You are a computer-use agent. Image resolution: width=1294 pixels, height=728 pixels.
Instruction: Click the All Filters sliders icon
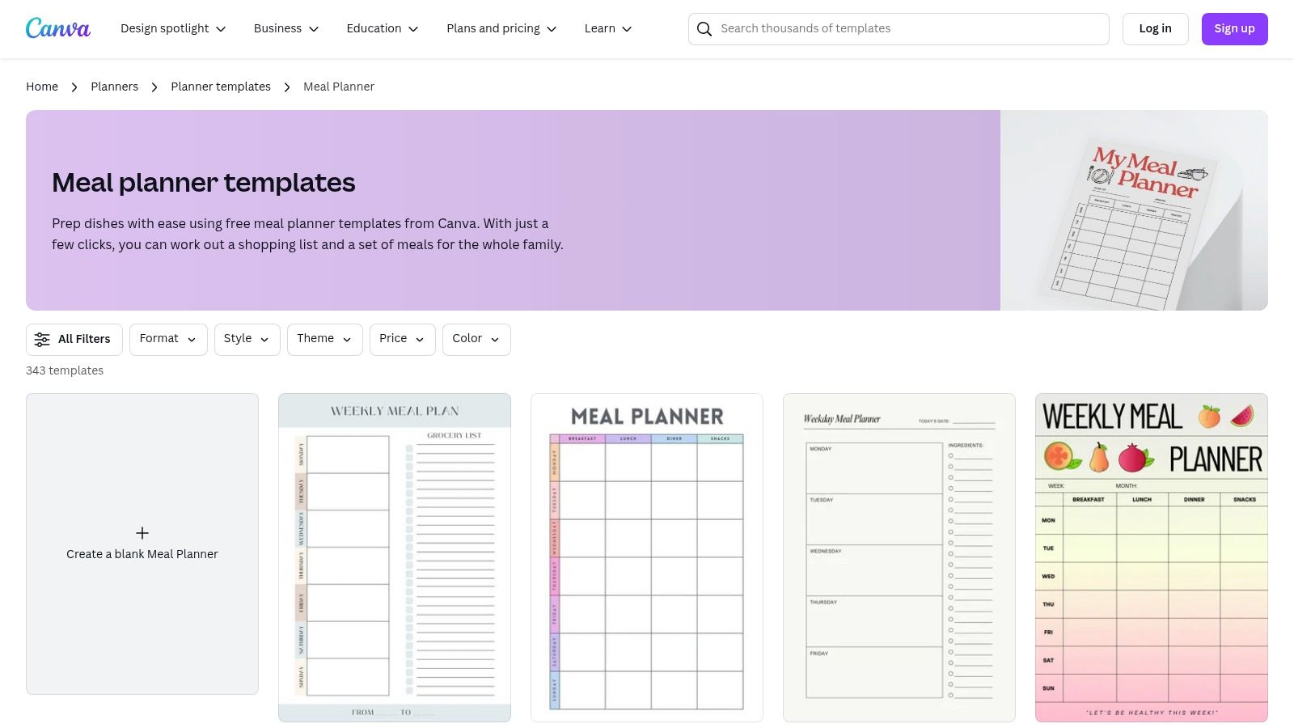pos(42,339)
